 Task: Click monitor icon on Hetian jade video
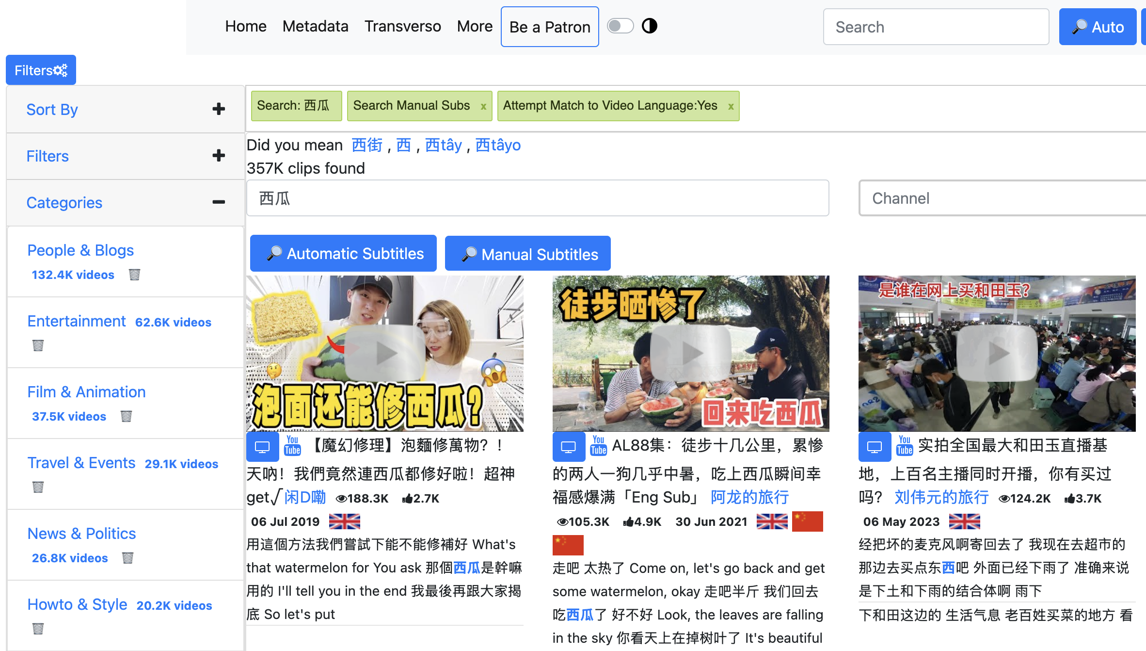click(874, 447)
